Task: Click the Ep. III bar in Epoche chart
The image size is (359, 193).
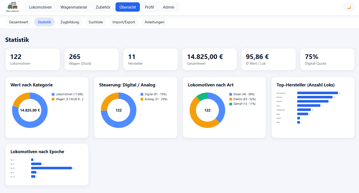Action: [36, 164]
